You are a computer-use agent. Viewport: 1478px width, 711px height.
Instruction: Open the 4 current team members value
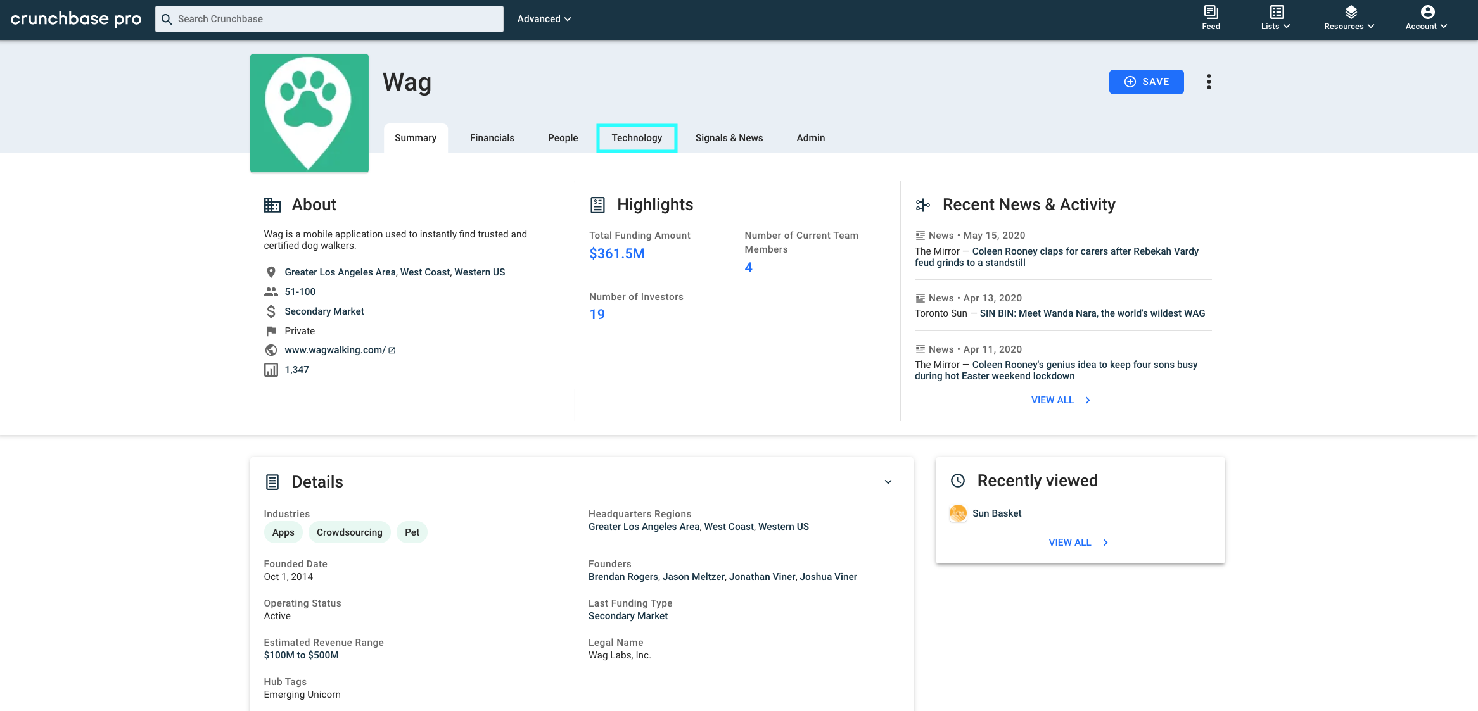pyautogui.click(x=748, y=268)
